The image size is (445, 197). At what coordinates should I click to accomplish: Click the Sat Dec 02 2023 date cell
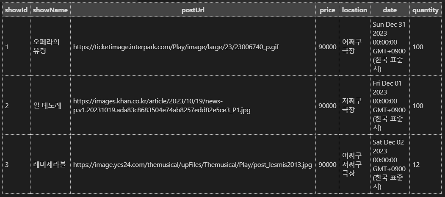click(390, 164)
